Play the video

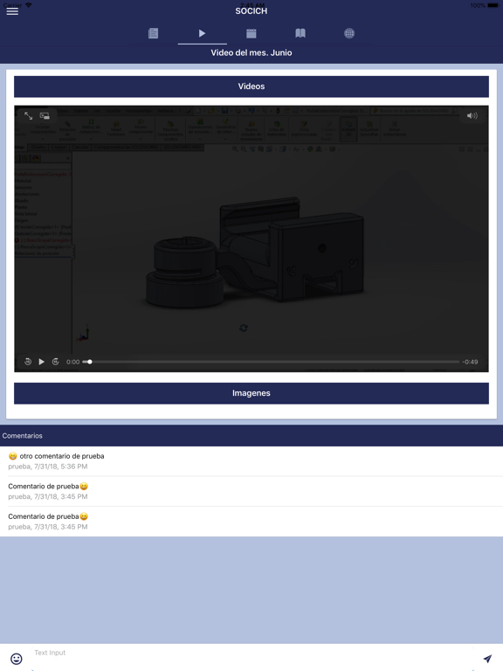(x=42, y=362)
